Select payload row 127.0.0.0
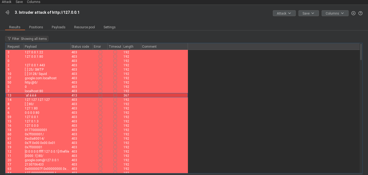 pos(97,126)
